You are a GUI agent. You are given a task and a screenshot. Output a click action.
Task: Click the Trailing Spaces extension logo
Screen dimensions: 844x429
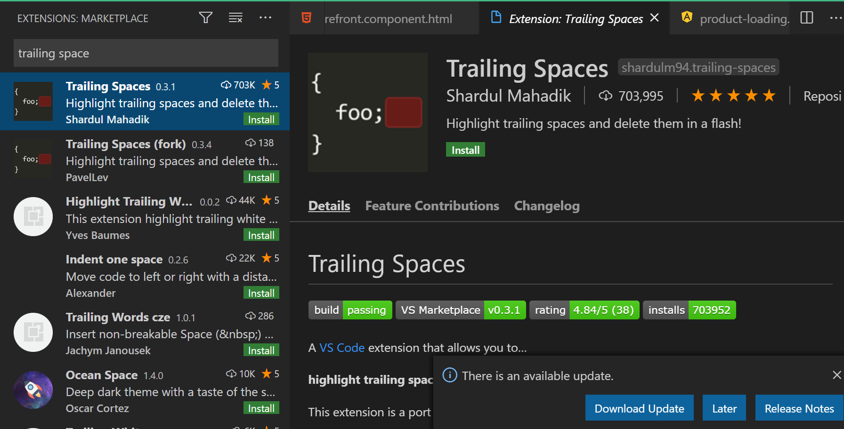click(x=367, y=112)
